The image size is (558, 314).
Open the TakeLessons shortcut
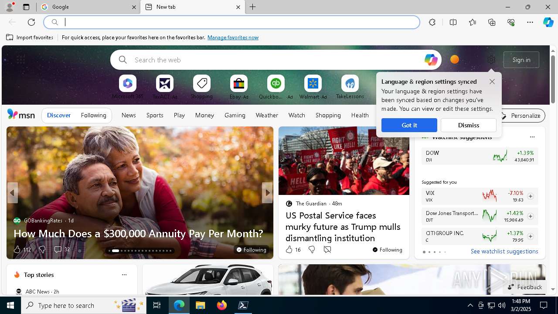tap(350, 87)
